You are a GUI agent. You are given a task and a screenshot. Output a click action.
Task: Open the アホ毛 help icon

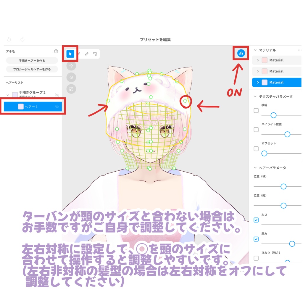(x=56, y=51)
